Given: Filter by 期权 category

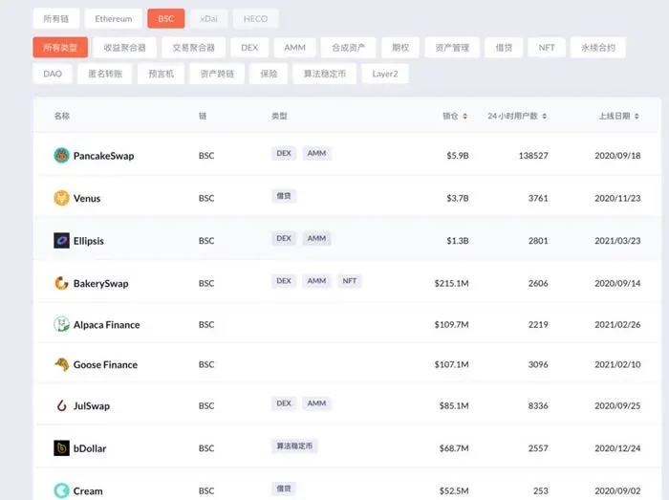Looking at the screenshot, I should (x=400, y=48).
